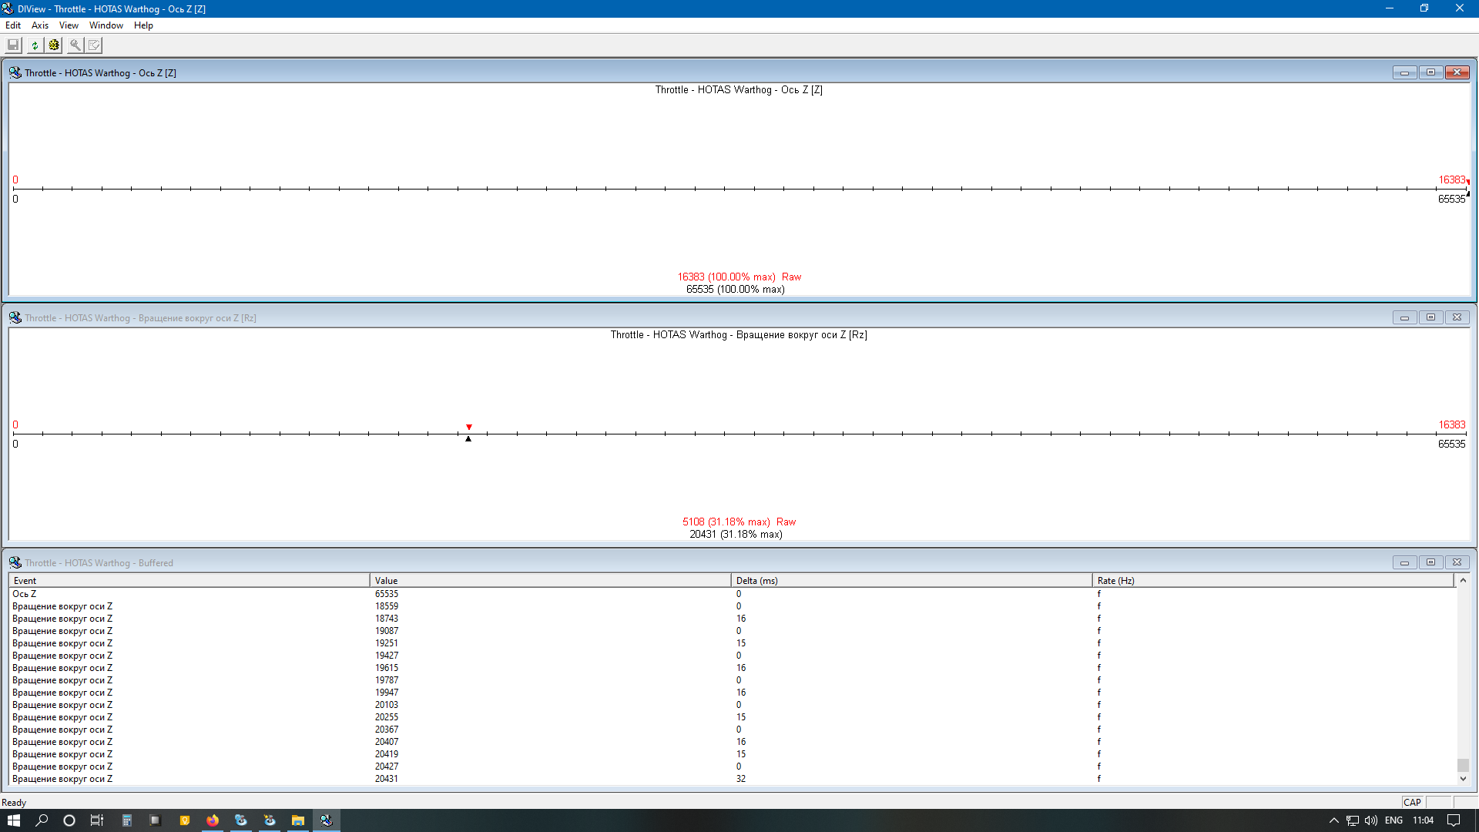
Task: Open the Edit menu
Action: pos(13,25)
